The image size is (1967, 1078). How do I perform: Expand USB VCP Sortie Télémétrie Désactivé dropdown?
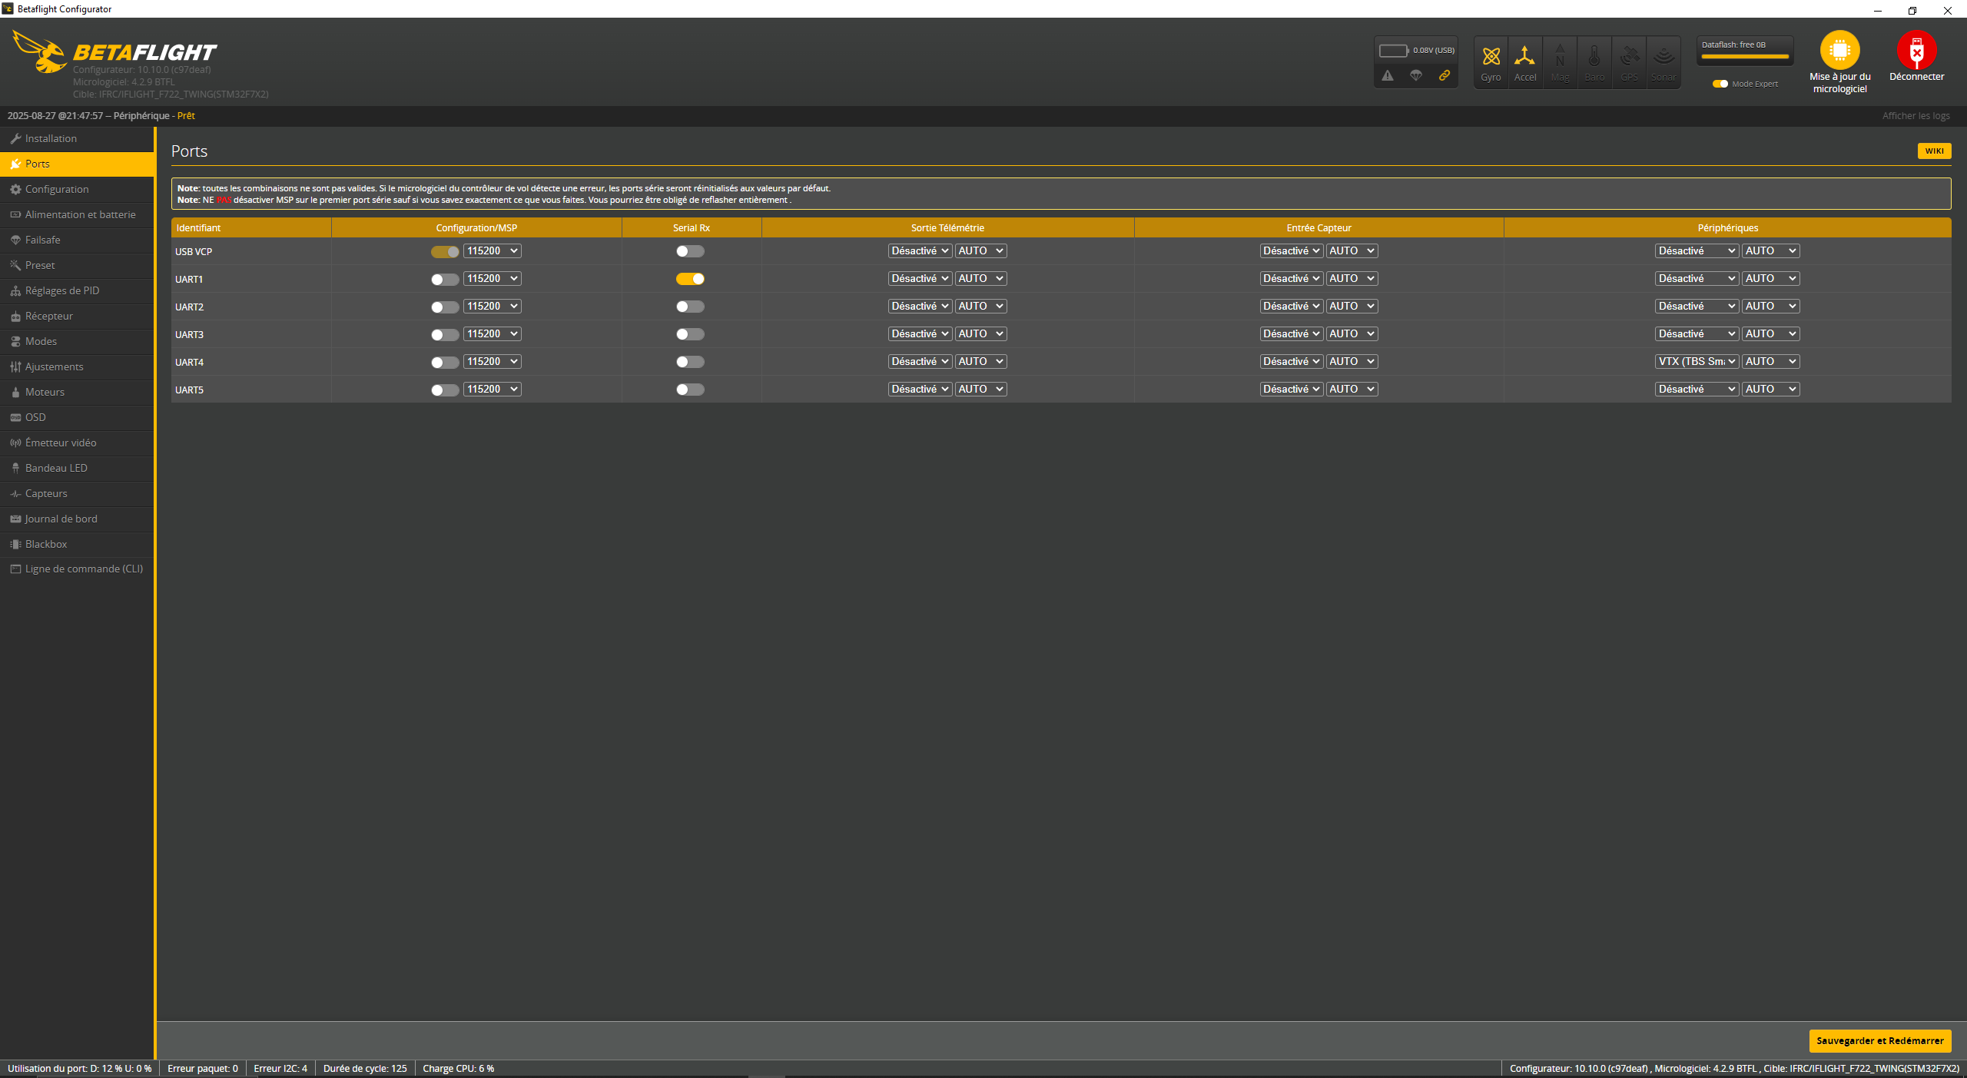920,251
